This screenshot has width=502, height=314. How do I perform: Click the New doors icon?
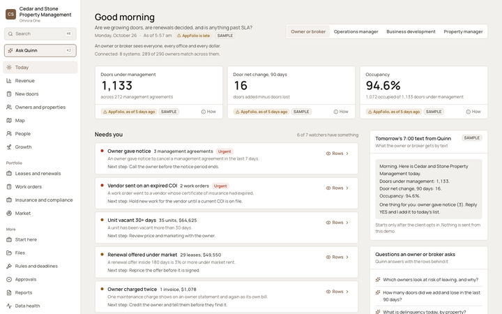[x=9, y=94]
